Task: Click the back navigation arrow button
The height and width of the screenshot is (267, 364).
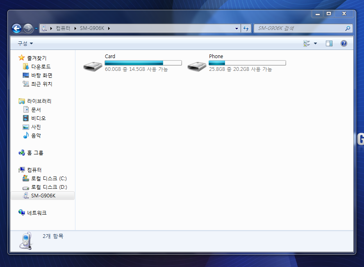Action: click(16, 28)
